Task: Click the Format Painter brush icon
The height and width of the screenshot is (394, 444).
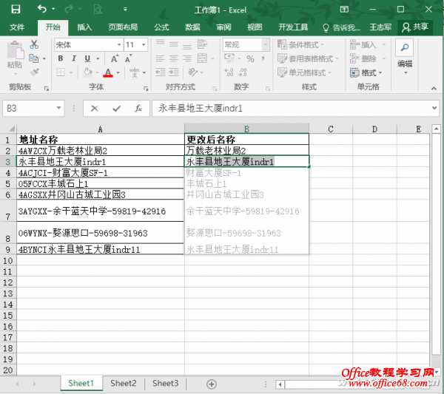Action: (x=35, y=72)
